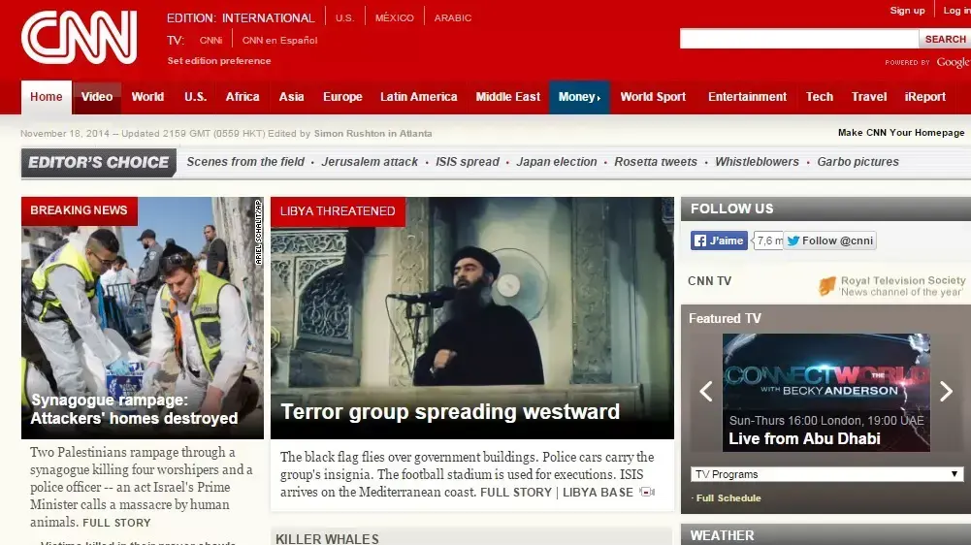The width and height of the screenshot is (971, 545).
Task: Select the World Sport tab
Action: [x=653, y=97]
